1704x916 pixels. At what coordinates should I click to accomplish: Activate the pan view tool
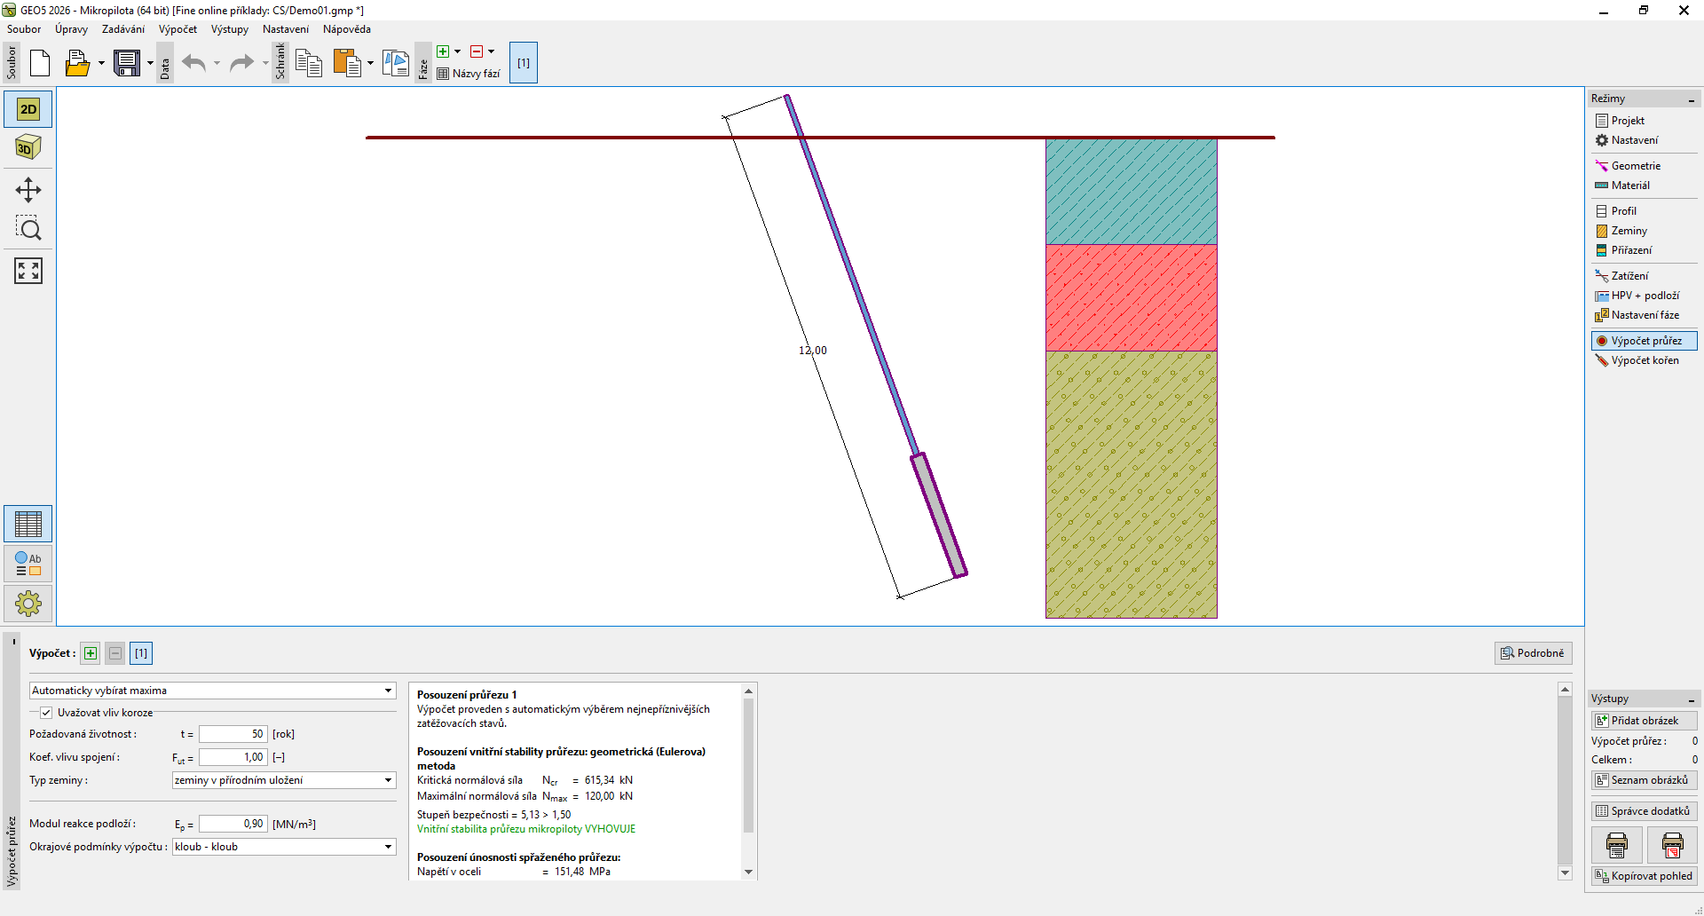[x=28, y=190]
